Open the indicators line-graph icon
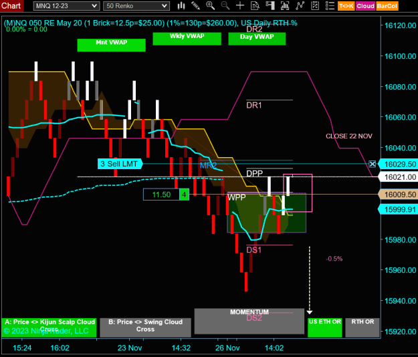Image resolution: width=418 pixels, height=357 pixels. tap(300, 5)
